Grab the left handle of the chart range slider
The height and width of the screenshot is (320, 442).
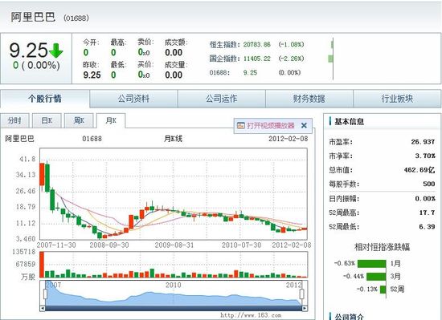45,294
